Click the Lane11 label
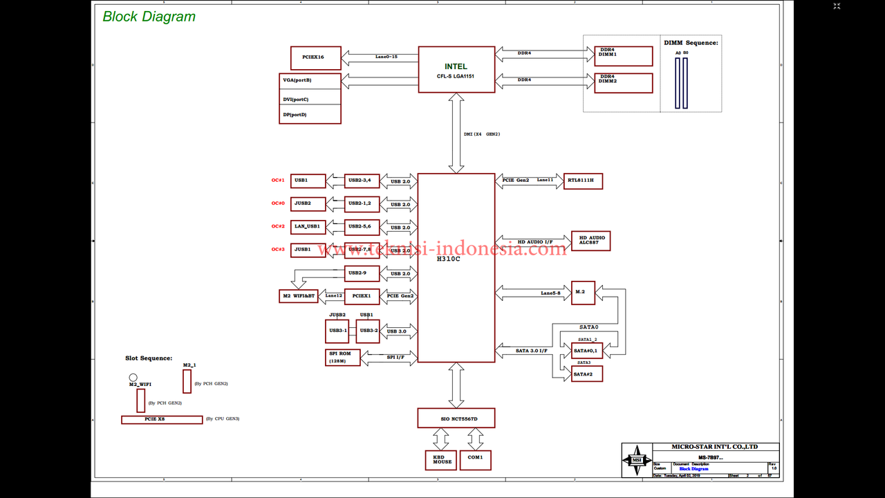 (x=546, y=180)
